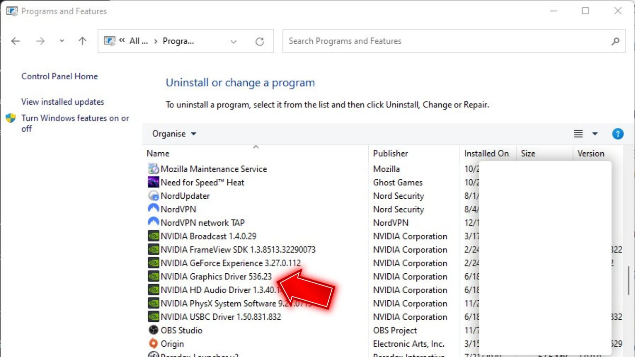Select NVIDIA GeForce Experience 3.27.0.112
Viewport: 635px width, 357px height.
point(231,263)
